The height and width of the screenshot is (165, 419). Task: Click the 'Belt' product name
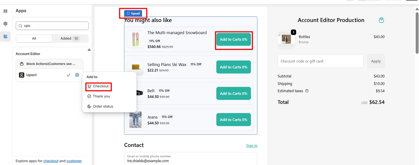click(151, 91)
